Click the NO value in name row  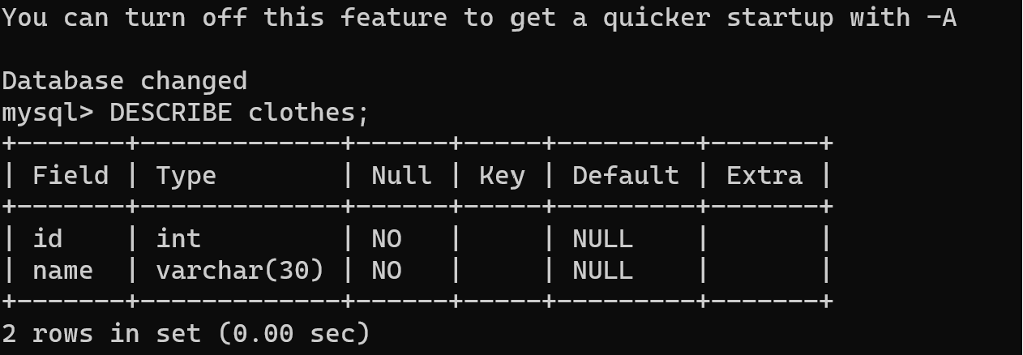[x=387, y=271]
